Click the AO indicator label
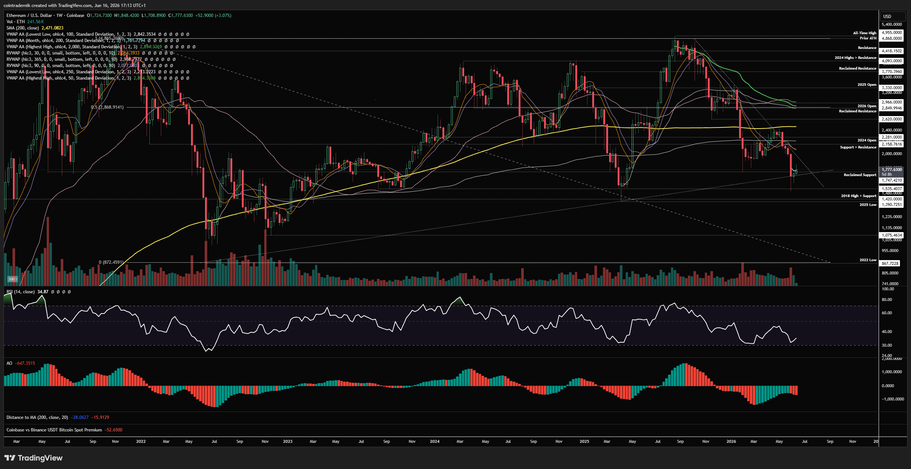This screenshot has width=911, height=469. coord(9,363)
